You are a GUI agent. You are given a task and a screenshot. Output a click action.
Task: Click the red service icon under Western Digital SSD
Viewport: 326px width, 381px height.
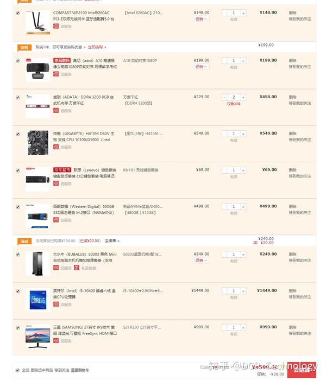tap(56, 220)
